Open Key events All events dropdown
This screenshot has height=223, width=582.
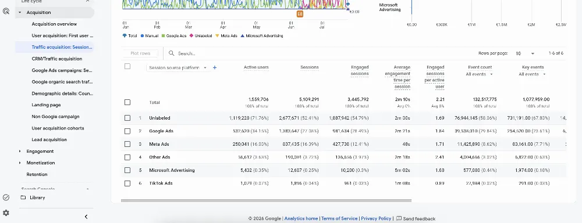pos(533,74)
